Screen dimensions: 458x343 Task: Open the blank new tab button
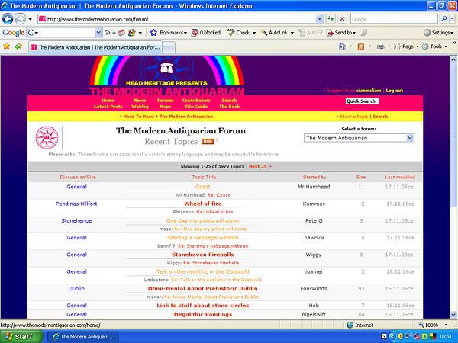(x=169, y=47)
